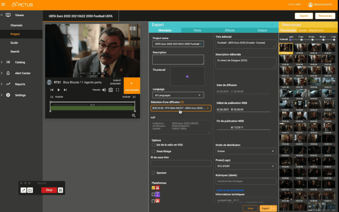Open the Language dropdown
Viewport: 339px width, 212px height.
click(x=178, y=95)
